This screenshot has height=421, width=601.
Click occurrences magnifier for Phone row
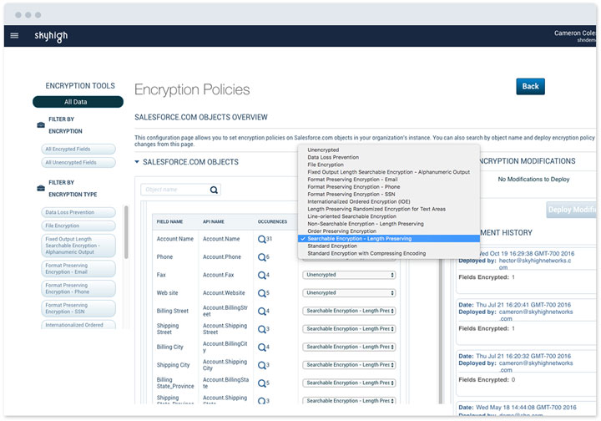[x=262, y=257]
